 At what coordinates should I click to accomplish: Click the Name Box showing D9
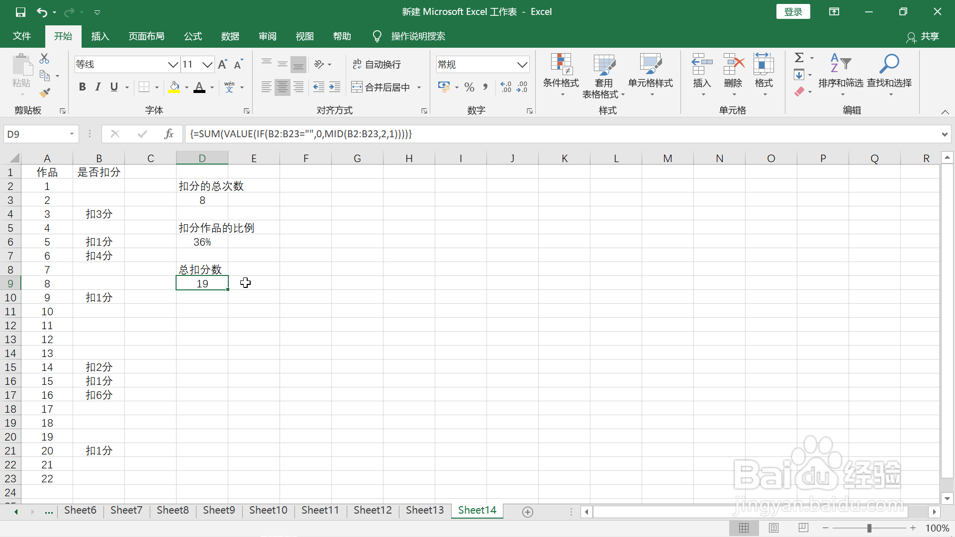pos(35,134)
